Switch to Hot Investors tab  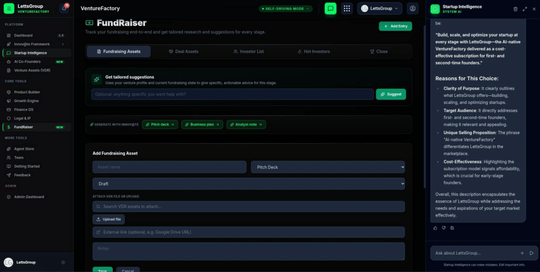(x=314, y=52)
